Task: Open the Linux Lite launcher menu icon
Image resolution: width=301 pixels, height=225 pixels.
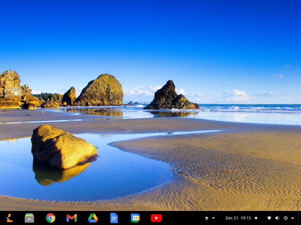Action: (9, 218)
